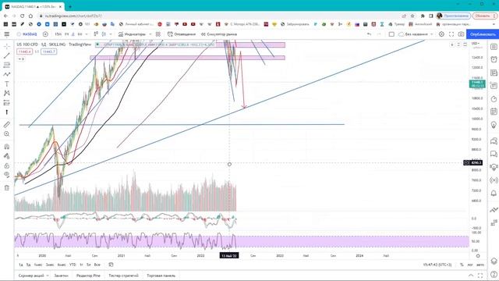The height and width of the screenshot is (281, 499).
Task: Start the Симулятор рынка replay
Action: [219, 34]
